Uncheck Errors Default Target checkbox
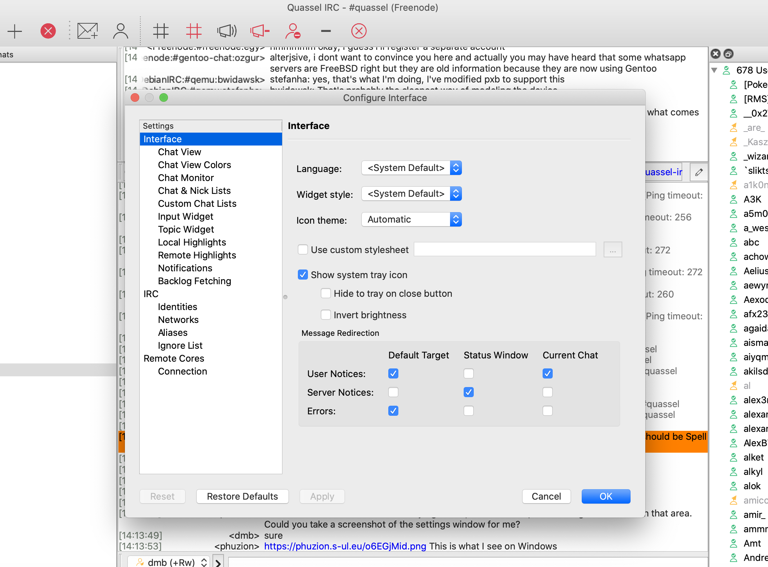Viewport: 768px width, 567px height. (393, 411)
